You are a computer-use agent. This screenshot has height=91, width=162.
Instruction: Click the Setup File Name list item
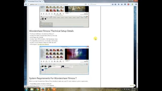44,36
